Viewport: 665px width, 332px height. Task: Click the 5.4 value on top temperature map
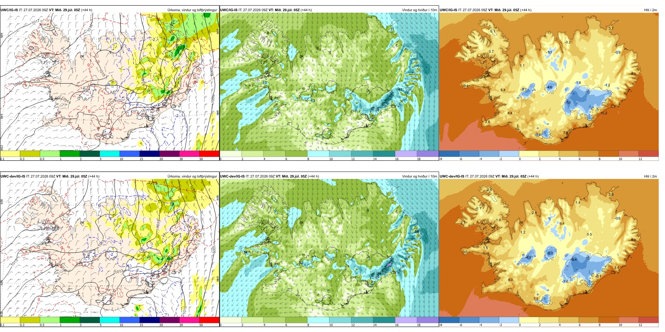click(503, 90)
